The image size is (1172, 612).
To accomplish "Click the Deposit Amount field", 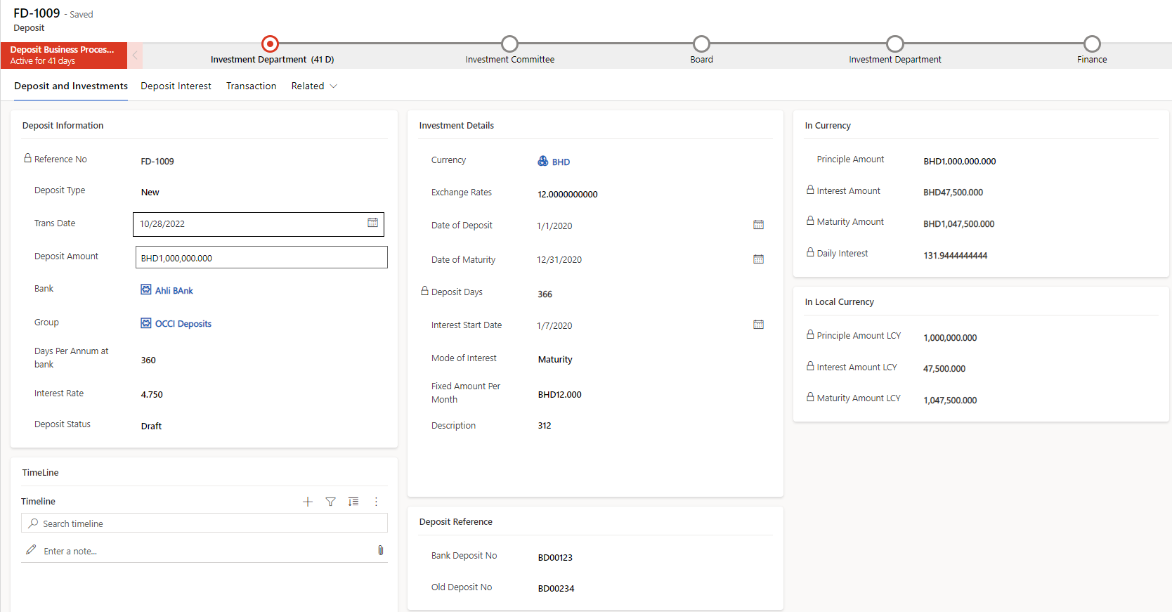I will click(x=261, y=258).
